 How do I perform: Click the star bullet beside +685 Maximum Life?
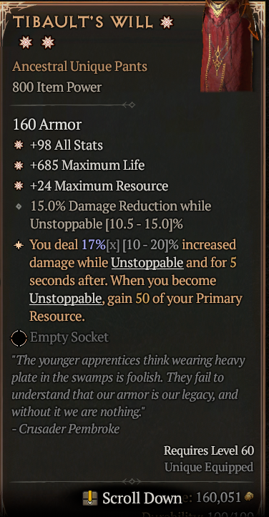[19, 165]
